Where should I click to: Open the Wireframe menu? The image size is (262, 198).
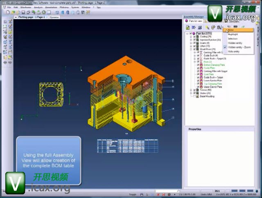26,7
